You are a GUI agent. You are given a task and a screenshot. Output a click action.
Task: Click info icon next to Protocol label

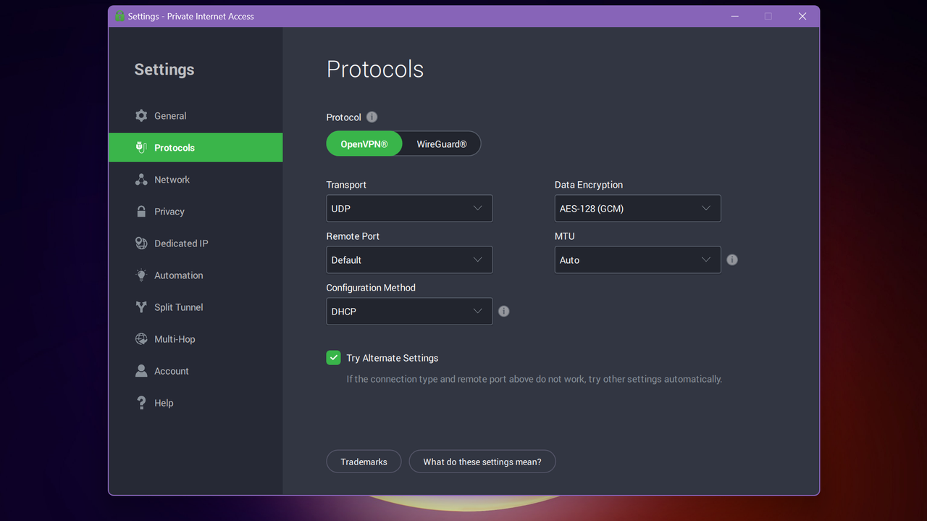[372, 117]
